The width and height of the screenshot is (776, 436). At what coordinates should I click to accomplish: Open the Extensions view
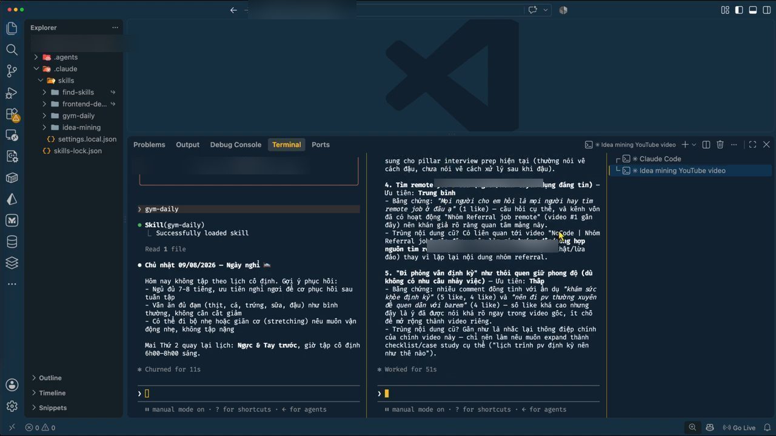(12, 114)
